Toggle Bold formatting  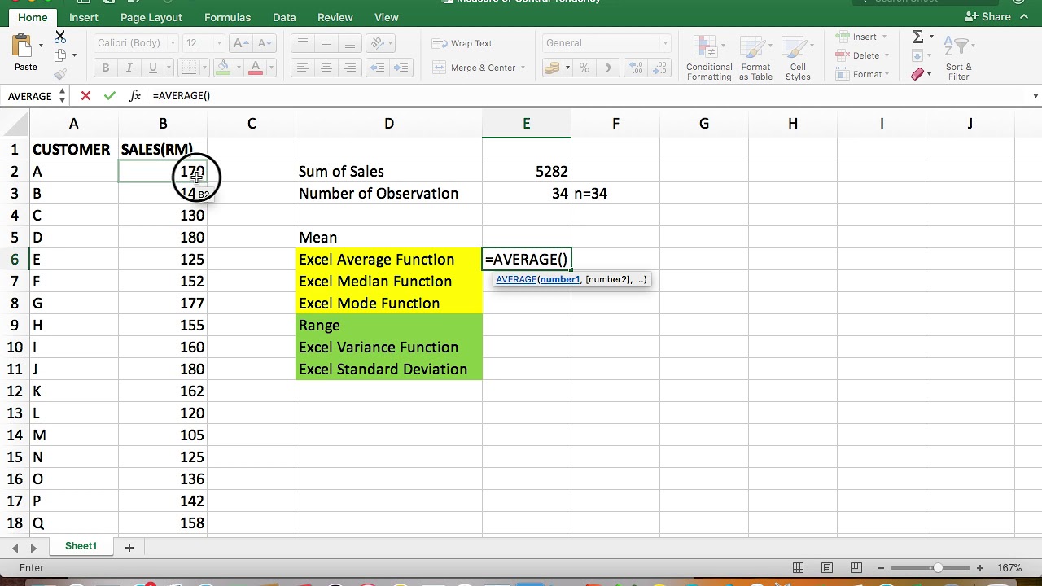tap(105, 68)
